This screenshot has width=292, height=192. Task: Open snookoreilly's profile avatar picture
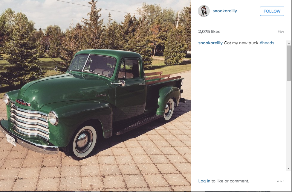[x=204, y=11]
